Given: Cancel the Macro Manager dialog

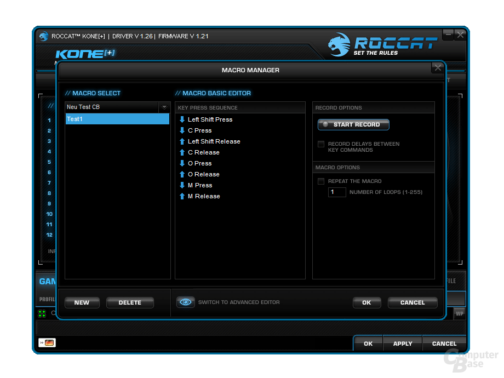Looking at the screenshot, I should click(413, 302).
